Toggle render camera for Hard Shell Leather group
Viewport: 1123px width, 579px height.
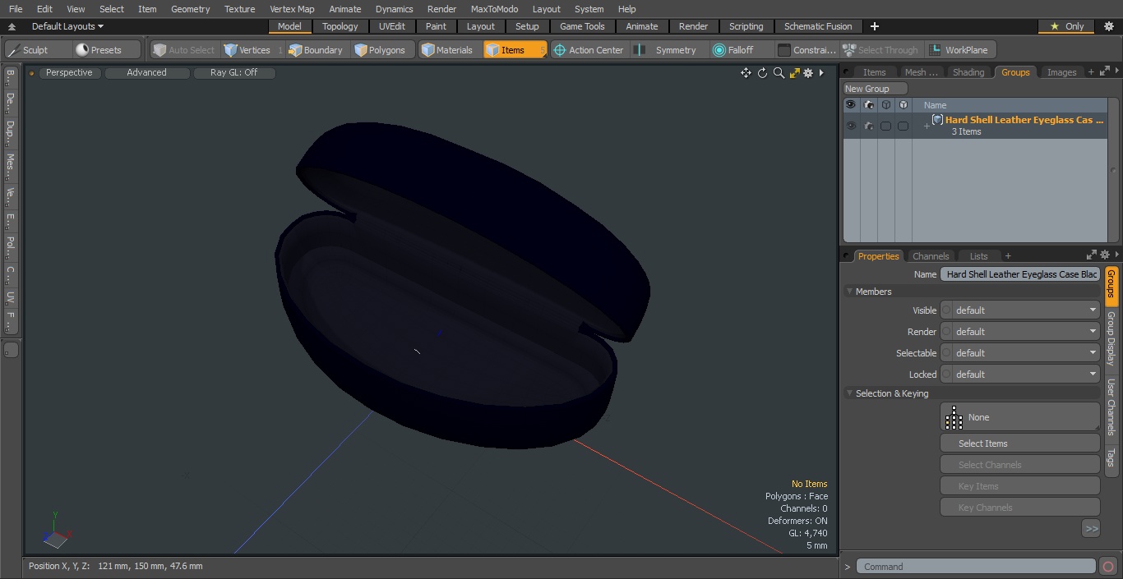pyautogui.click(x=868, y=126)
